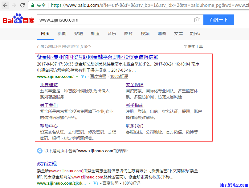Click the browser forward arrow
The height and width of the screenshot is (188, 249).
coord(13,5)
